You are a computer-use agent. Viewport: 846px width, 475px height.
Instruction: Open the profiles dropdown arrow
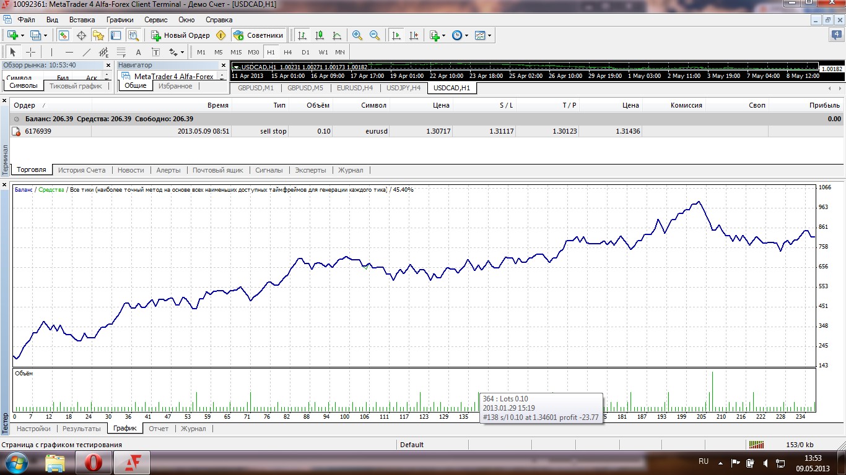click(45, 35)
